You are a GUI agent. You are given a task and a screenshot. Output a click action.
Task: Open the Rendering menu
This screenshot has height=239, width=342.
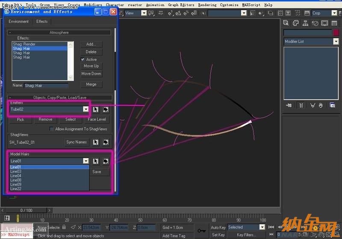coord(207,5)
